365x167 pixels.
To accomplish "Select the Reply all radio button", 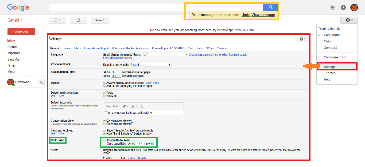I will (104, 96).
